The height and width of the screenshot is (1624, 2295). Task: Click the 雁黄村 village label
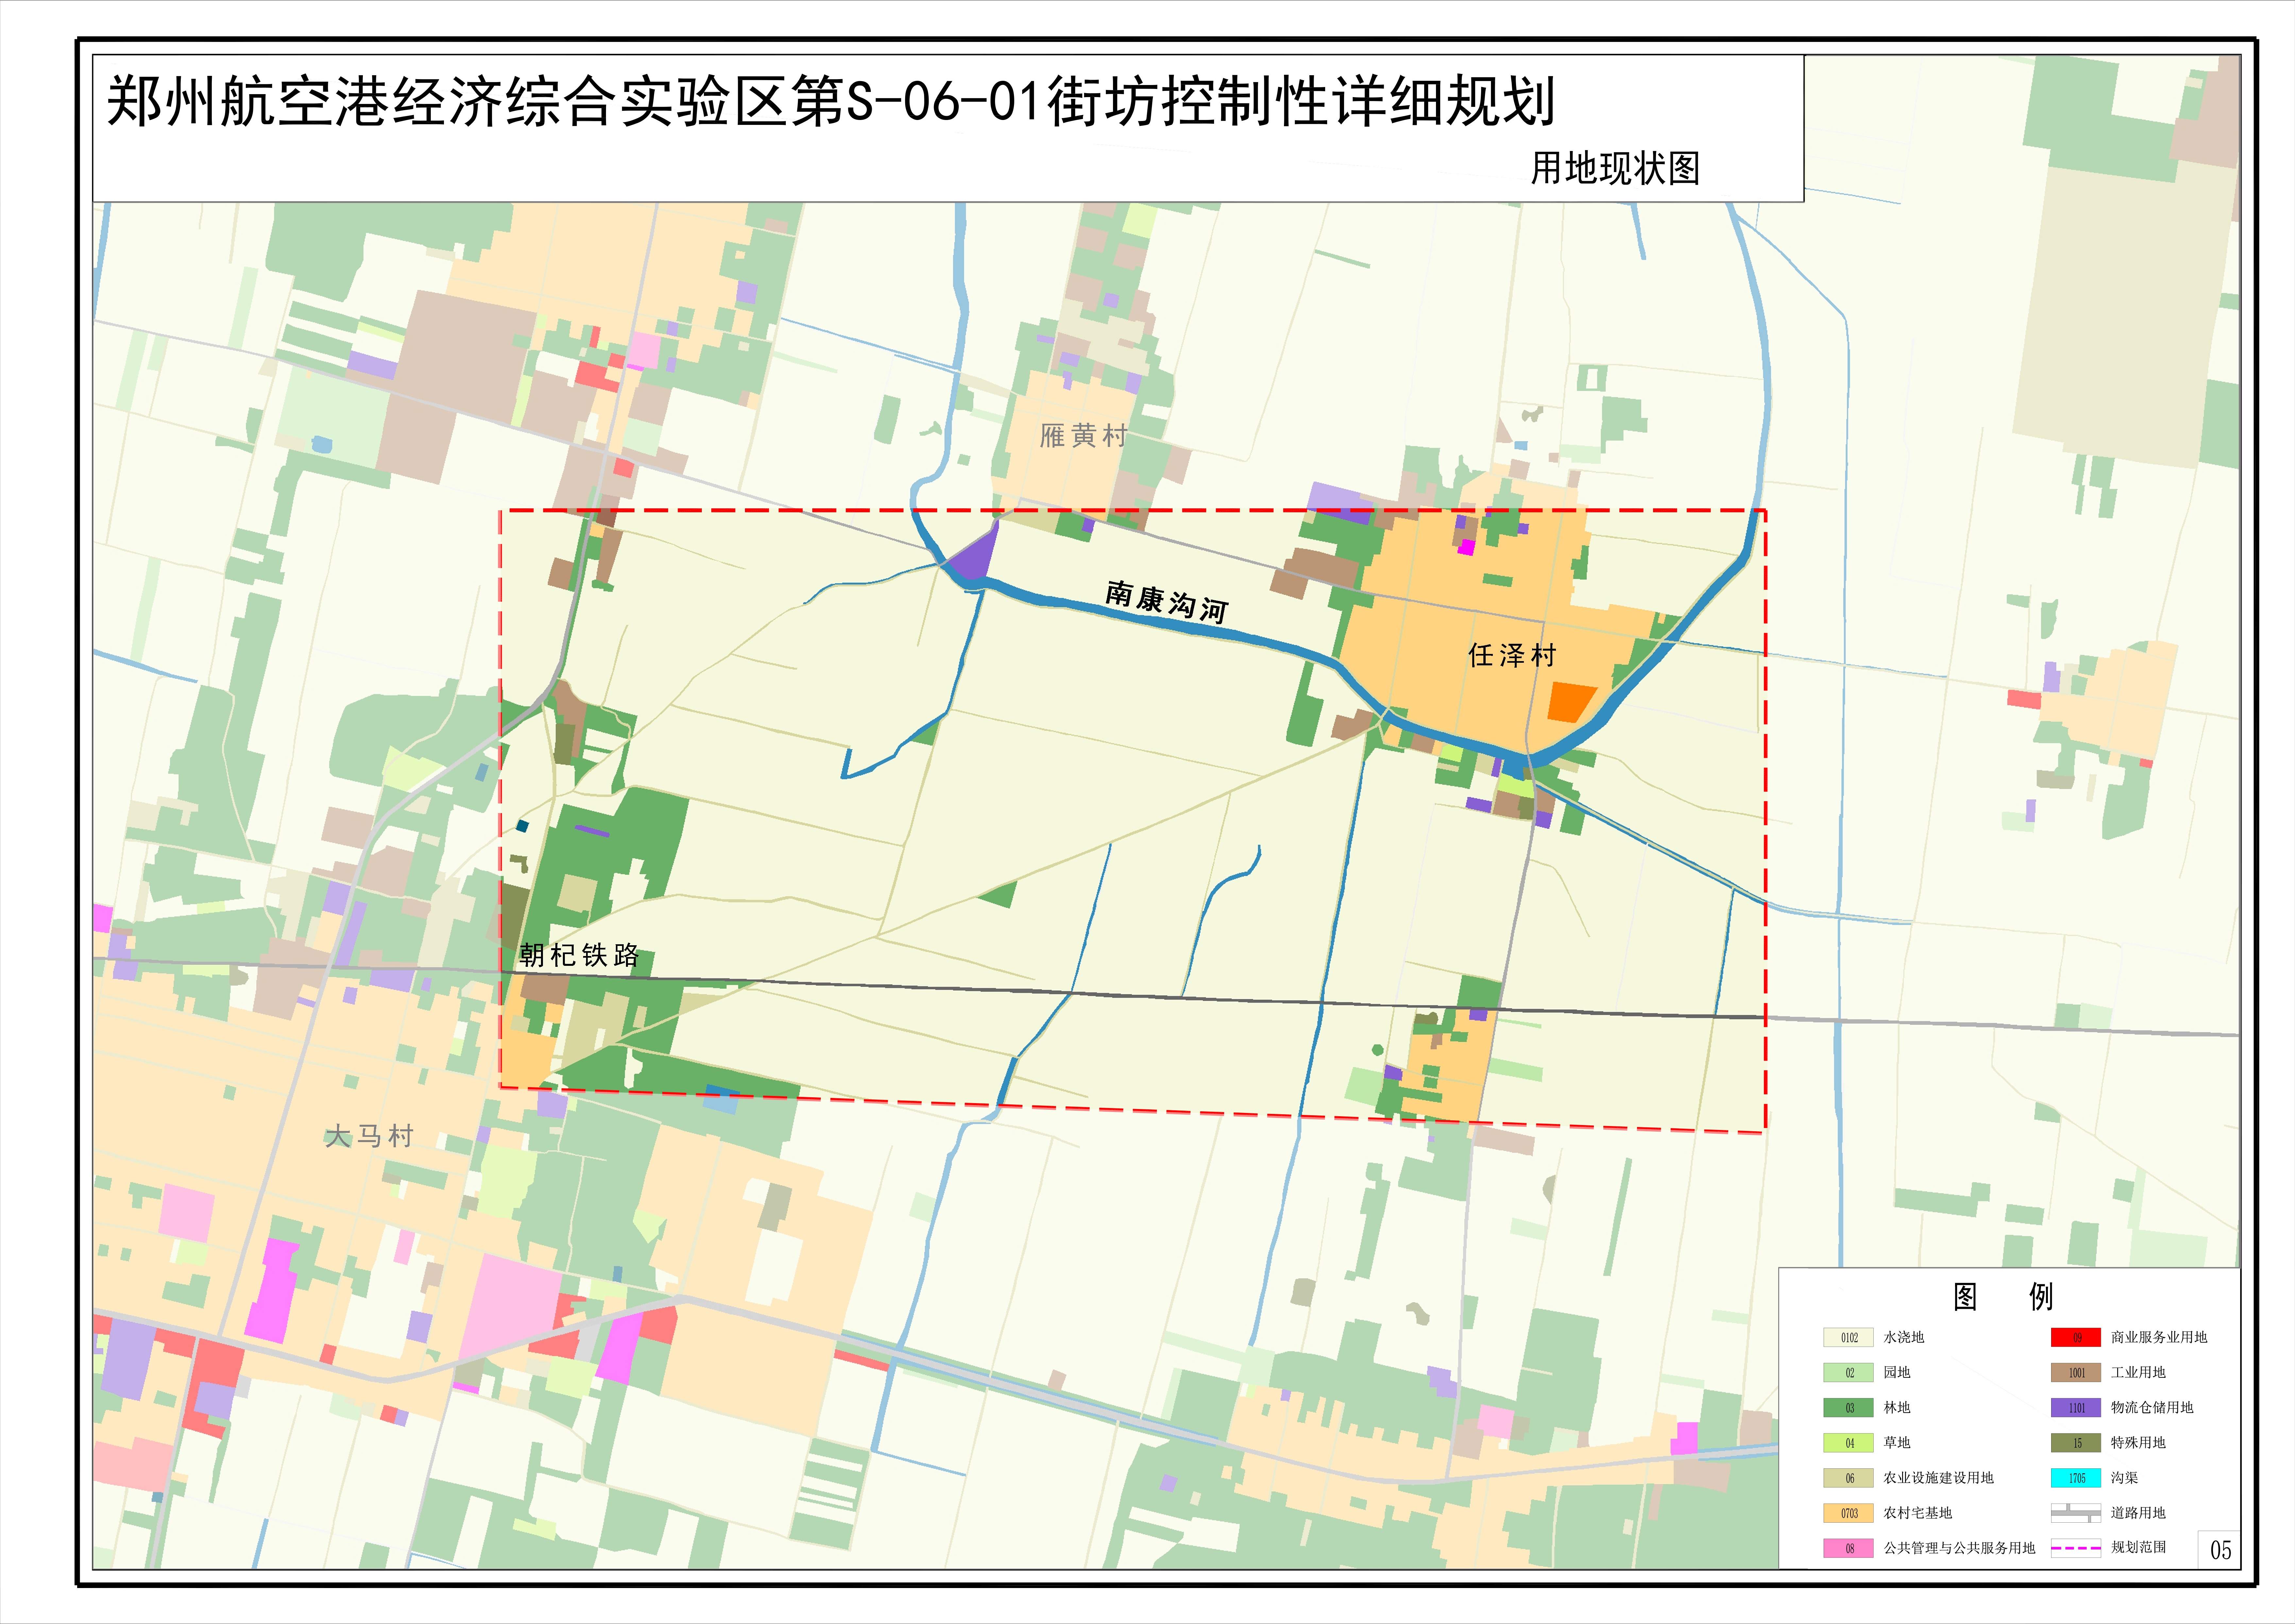click(1084, 435)
